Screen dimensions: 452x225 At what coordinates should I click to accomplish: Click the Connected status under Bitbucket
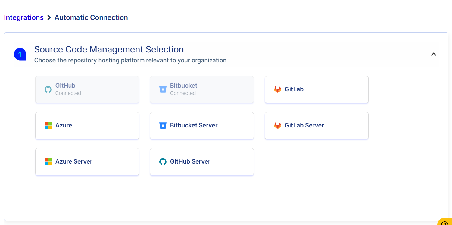183,93
